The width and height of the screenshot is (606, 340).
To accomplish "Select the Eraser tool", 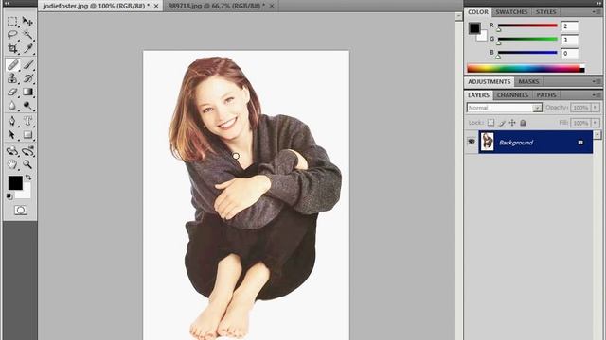I will click(x=12, y=92).
